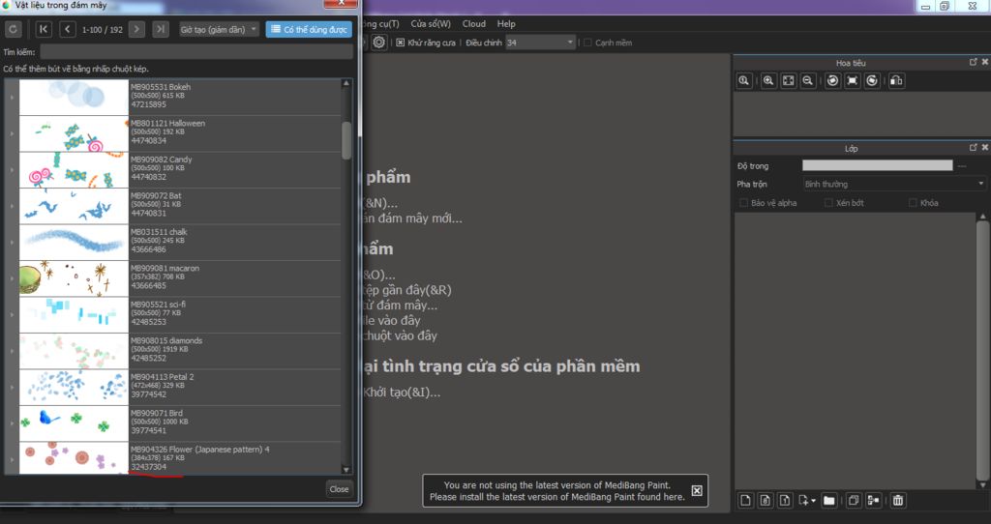Click navigator fit-to-window icon
The height and width of the screenshot is (524, 991).
[x=788, y=80]
